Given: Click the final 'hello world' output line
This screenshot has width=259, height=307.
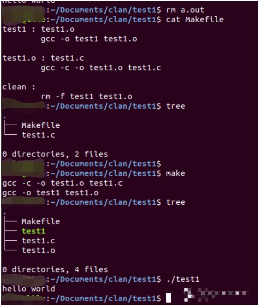Looking at the screenshot, I should (29, 289).
